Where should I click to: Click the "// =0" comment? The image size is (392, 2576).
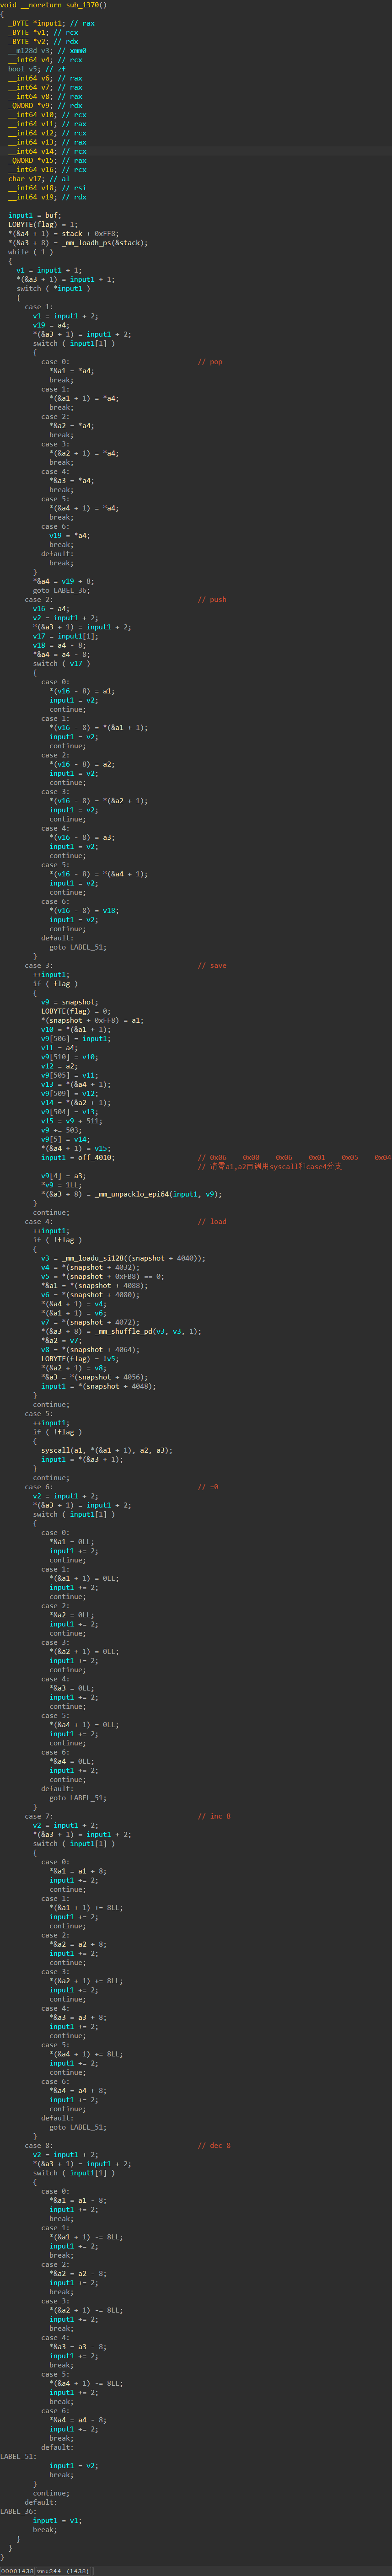tap(208, 1486)
